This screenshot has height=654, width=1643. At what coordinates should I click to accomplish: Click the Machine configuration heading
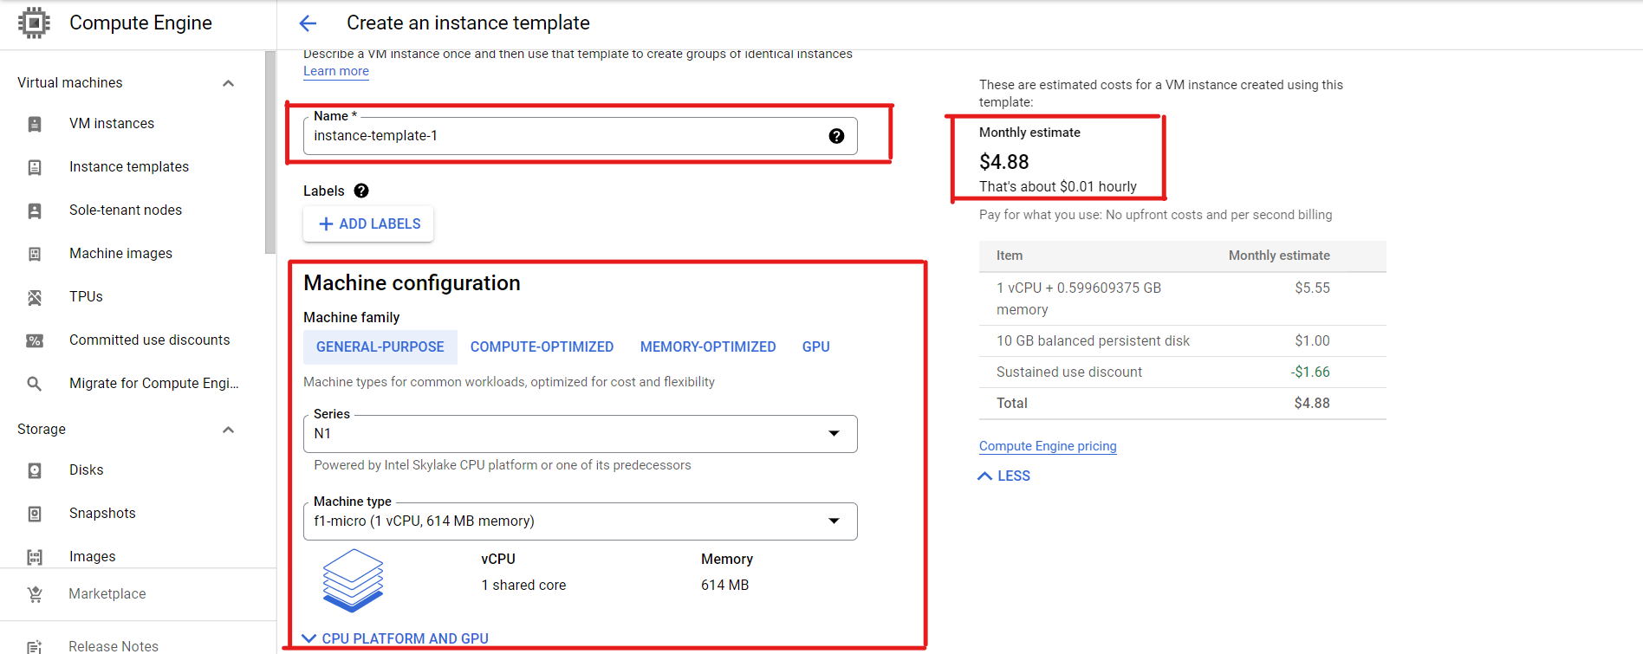[x=412, y=283]
